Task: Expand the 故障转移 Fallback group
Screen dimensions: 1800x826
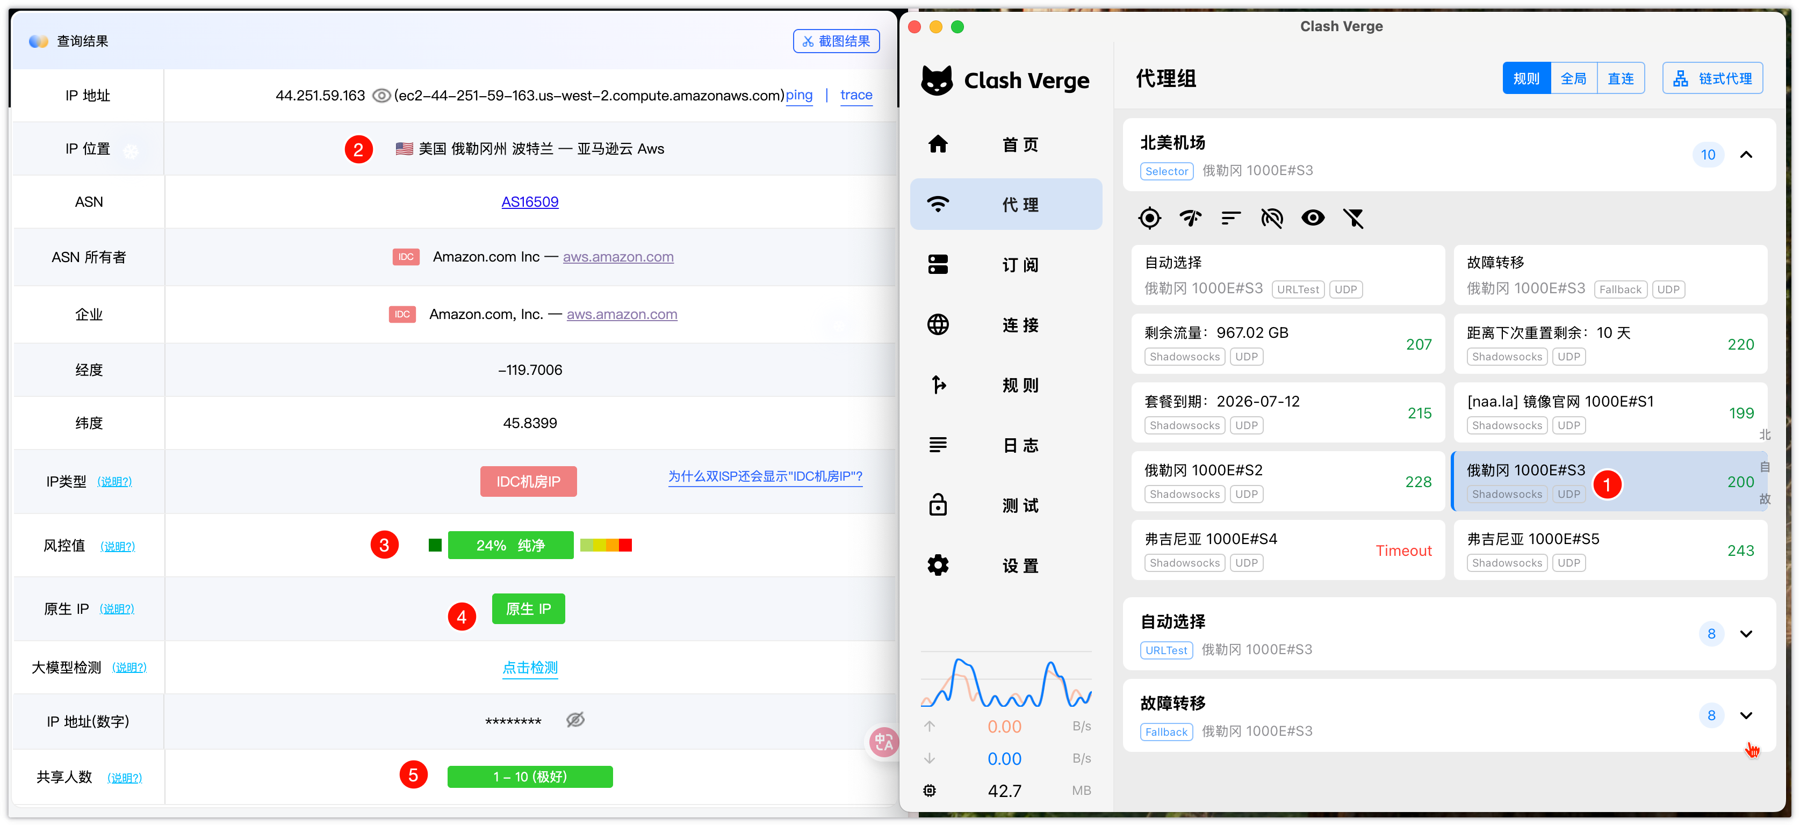Action: click(x=1746, y=716)
